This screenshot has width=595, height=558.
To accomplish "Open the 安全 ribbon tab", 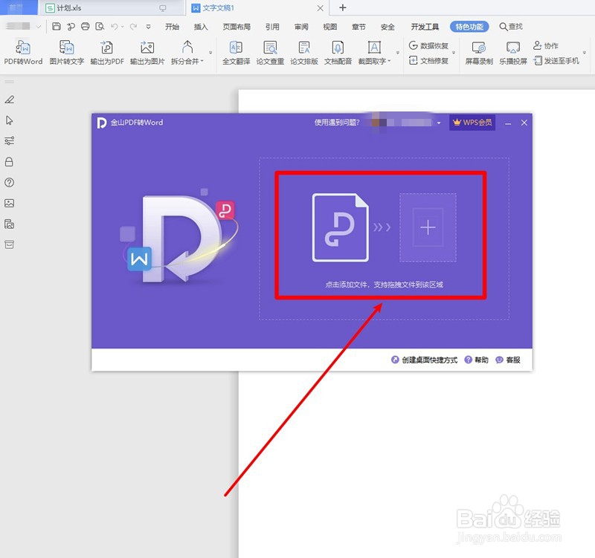I will [387, 27].
